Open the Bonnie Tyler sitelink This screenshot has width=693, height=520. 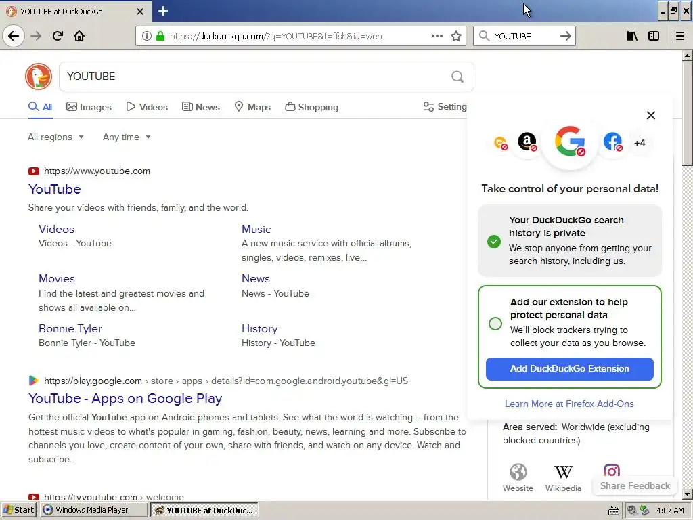point(70,328)
